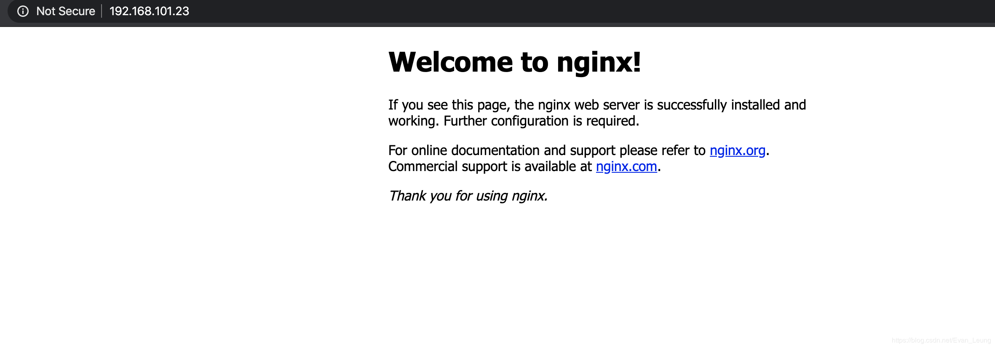Click 'Commercial support is available at' text

click(490, 166)
